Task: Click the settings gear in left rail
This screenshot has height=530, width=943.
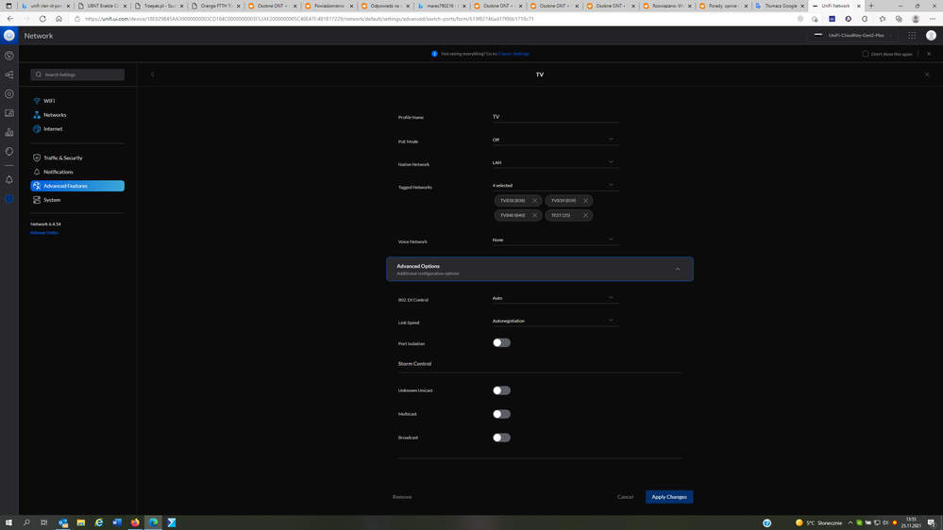Action: click(9, 199)
